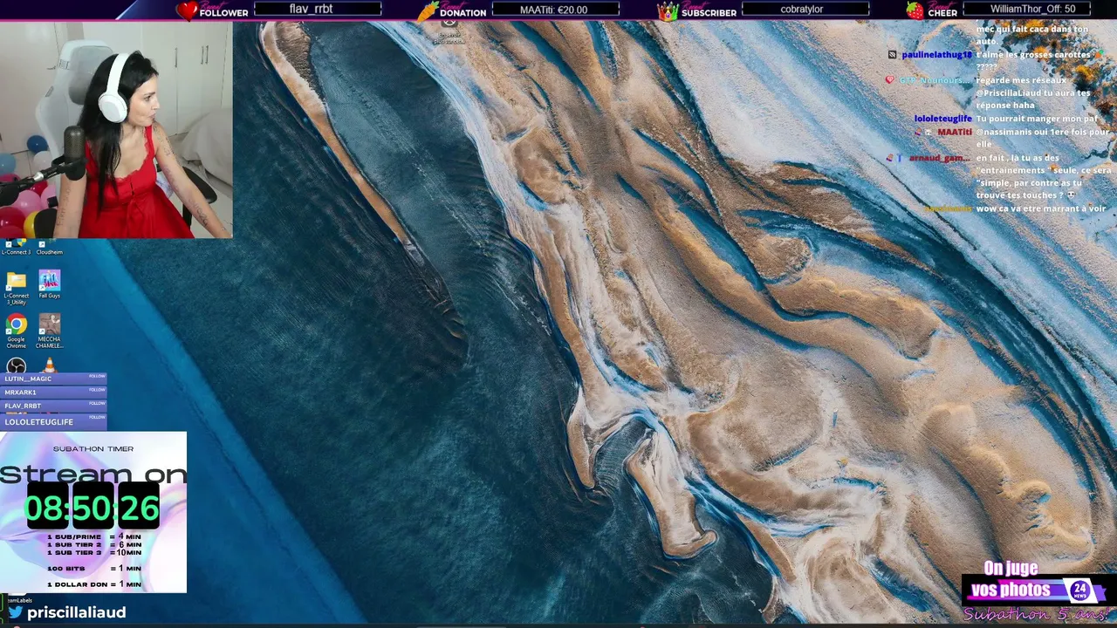Click the "Tu pourrait manger" chat message
The height and width of the screenshot is (628, 1117).
pos(1037,119)
